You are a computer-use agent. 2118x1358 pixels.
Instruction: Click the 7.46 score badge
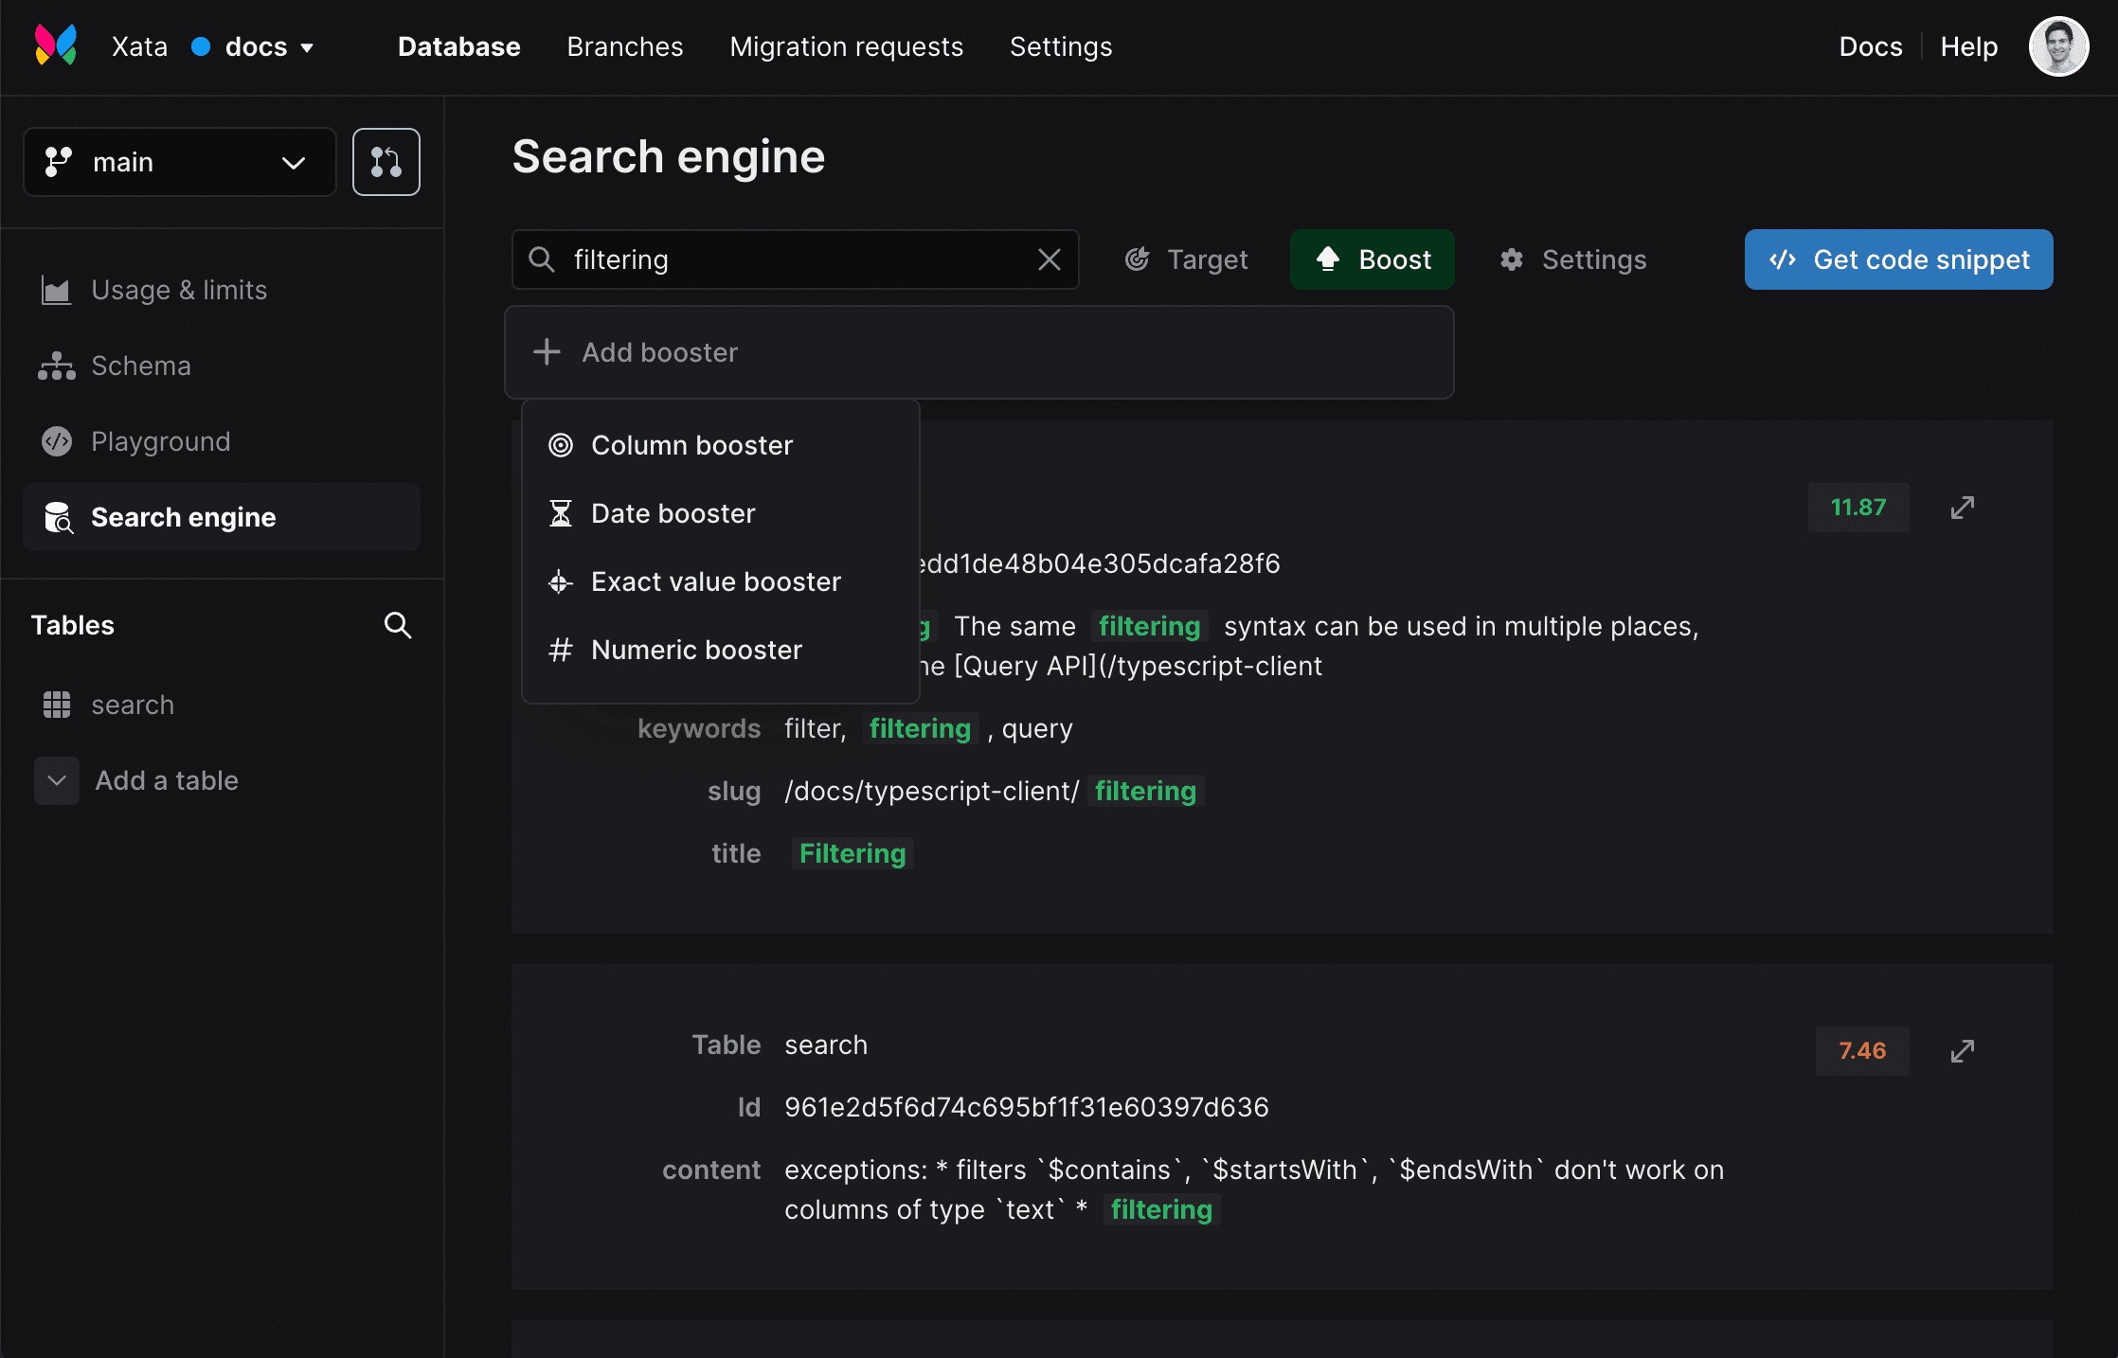tap(1862, 1051)
